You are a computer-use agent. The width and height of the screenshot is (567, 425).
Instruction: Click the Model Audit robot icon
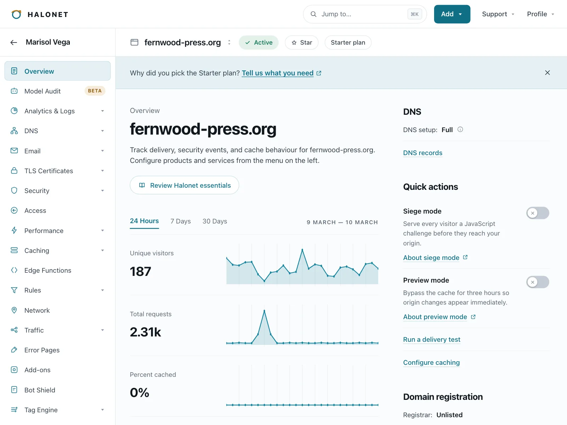14,91
